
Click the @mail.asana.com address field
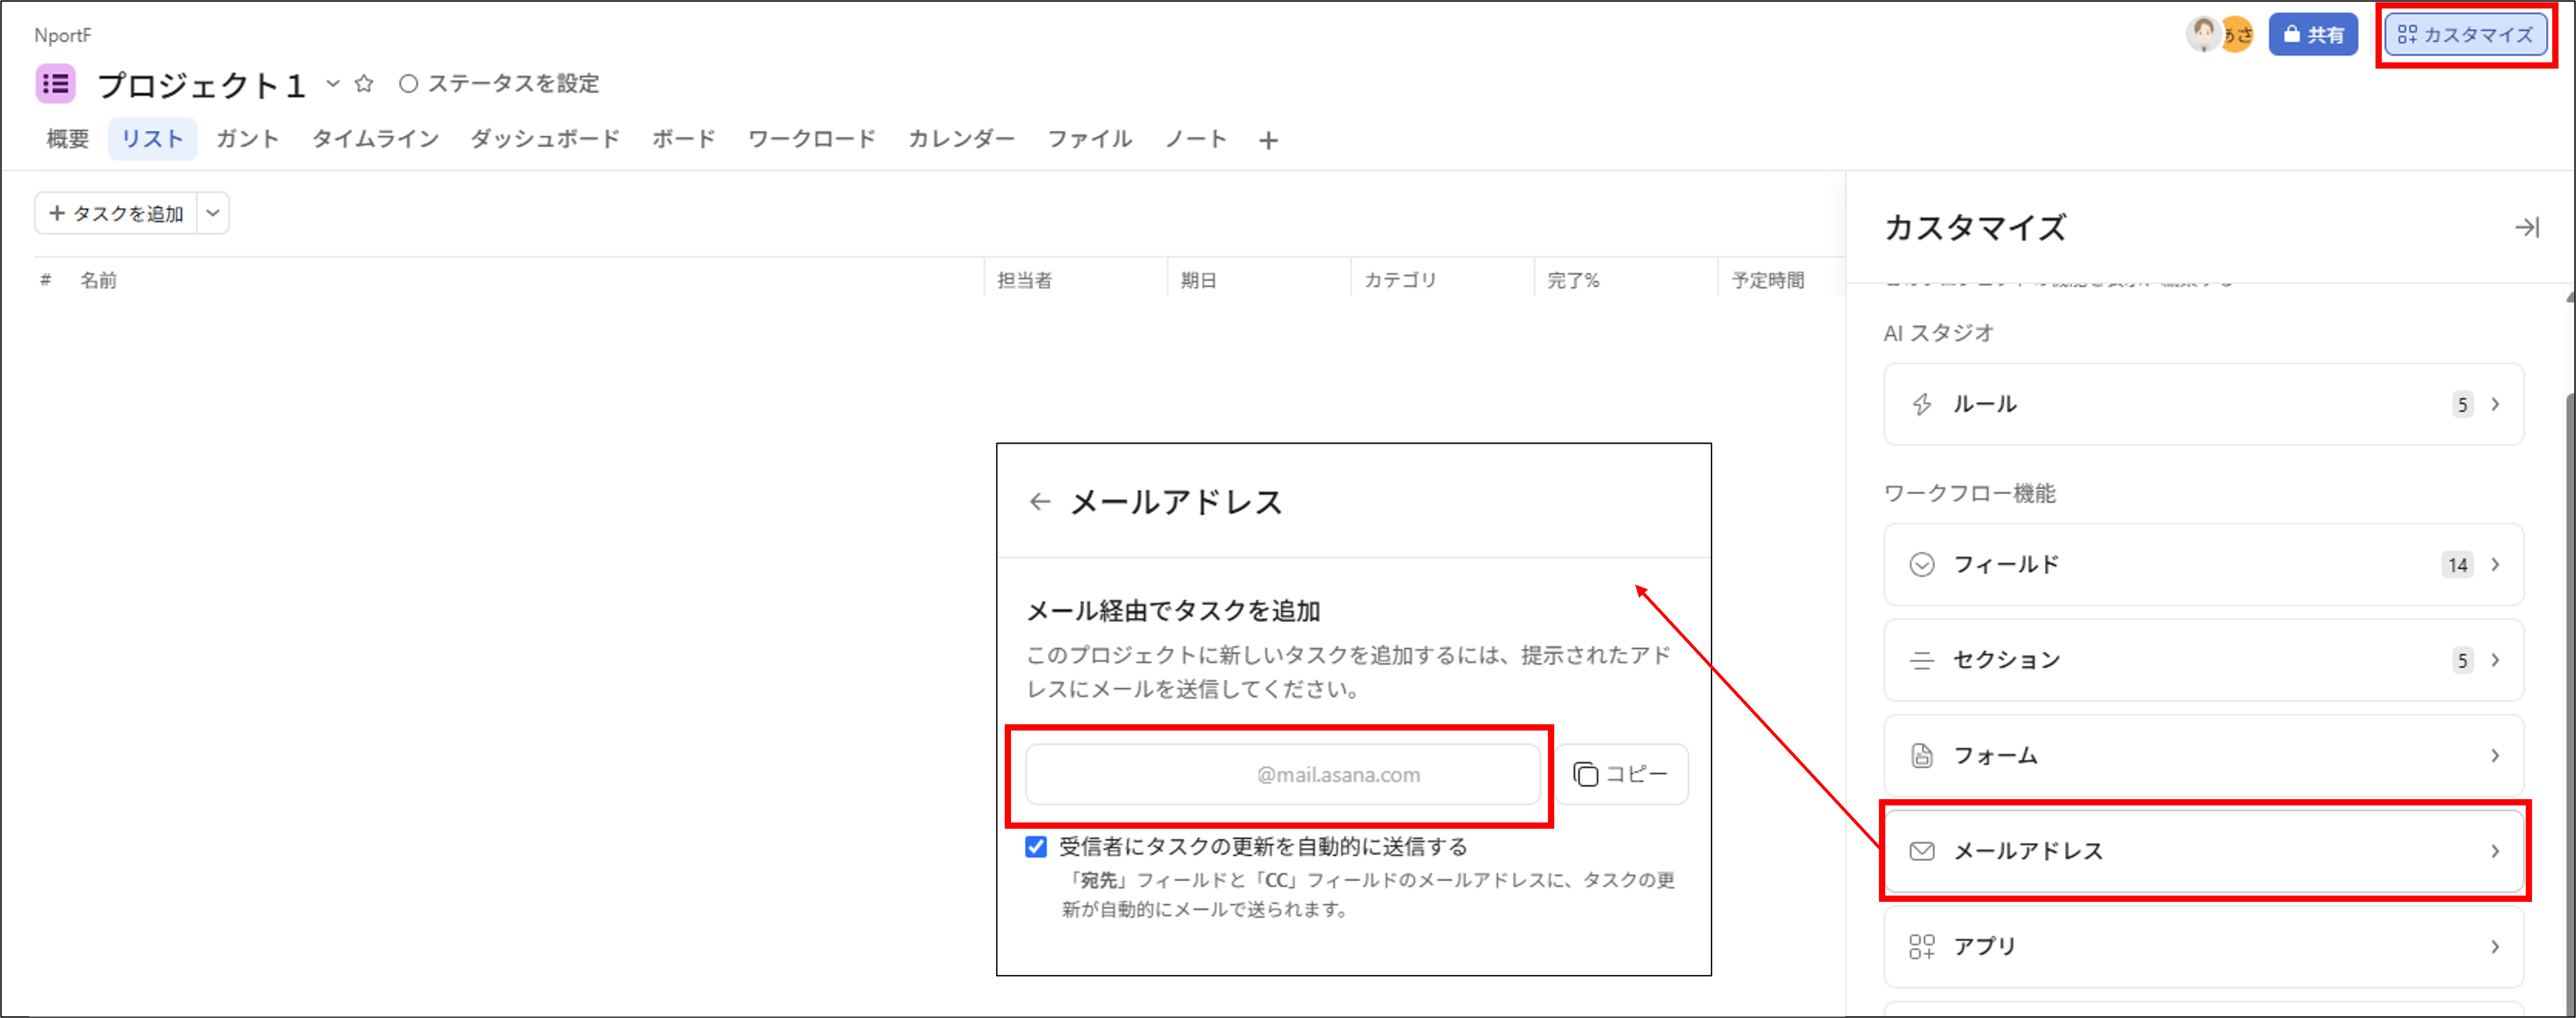[x=1283, y=774]
